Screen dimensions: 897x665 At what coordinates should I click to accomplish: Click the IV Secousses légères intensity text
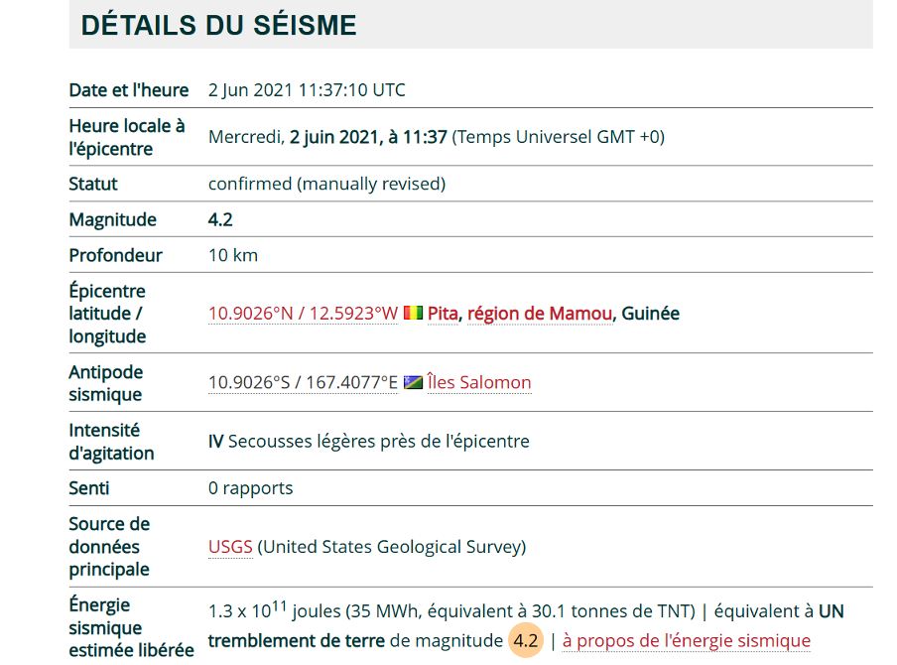(368, 441)
